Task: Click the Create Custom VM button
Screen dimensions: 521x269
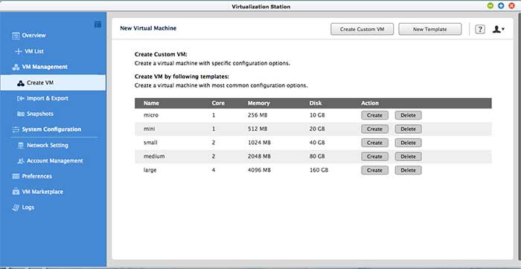Action: [x=362, y=29]
